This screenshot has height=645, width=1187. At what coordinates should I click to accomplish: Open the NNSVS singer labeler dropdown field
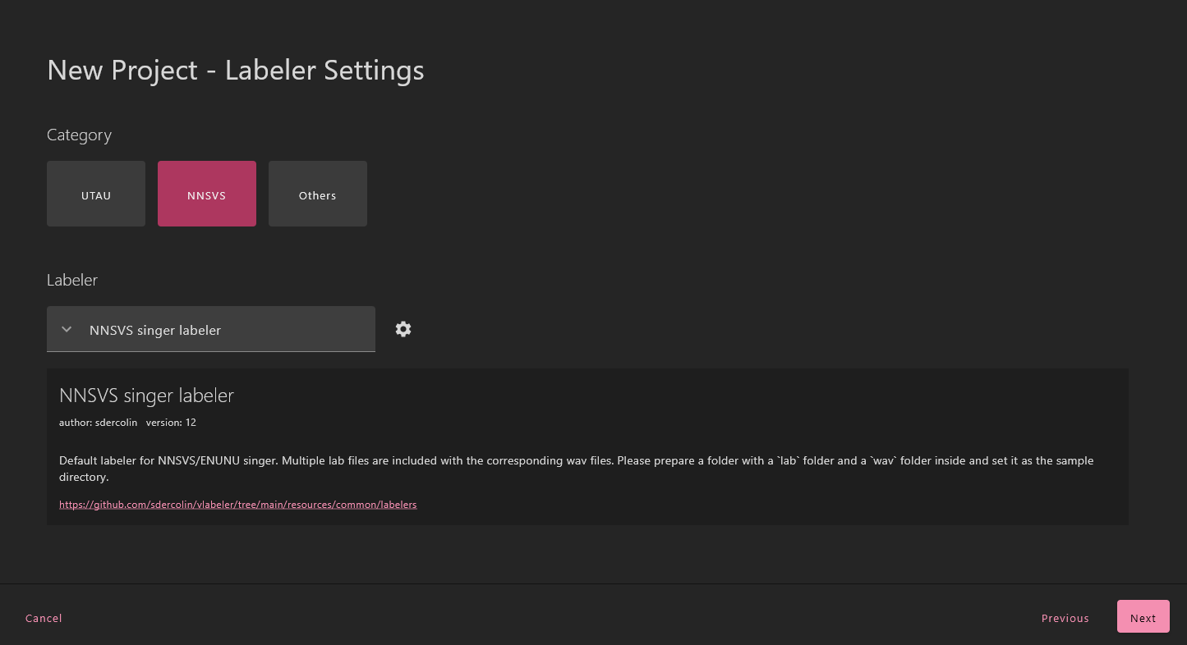(x=210, y=330)
